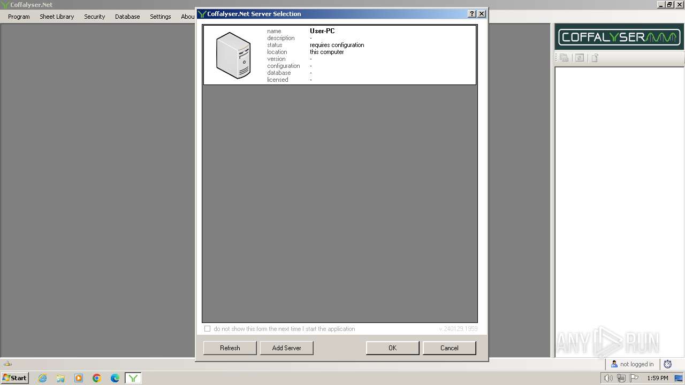Screen dimensions: 685x385
Task: Confirm with the OK button
Action: 393,348
